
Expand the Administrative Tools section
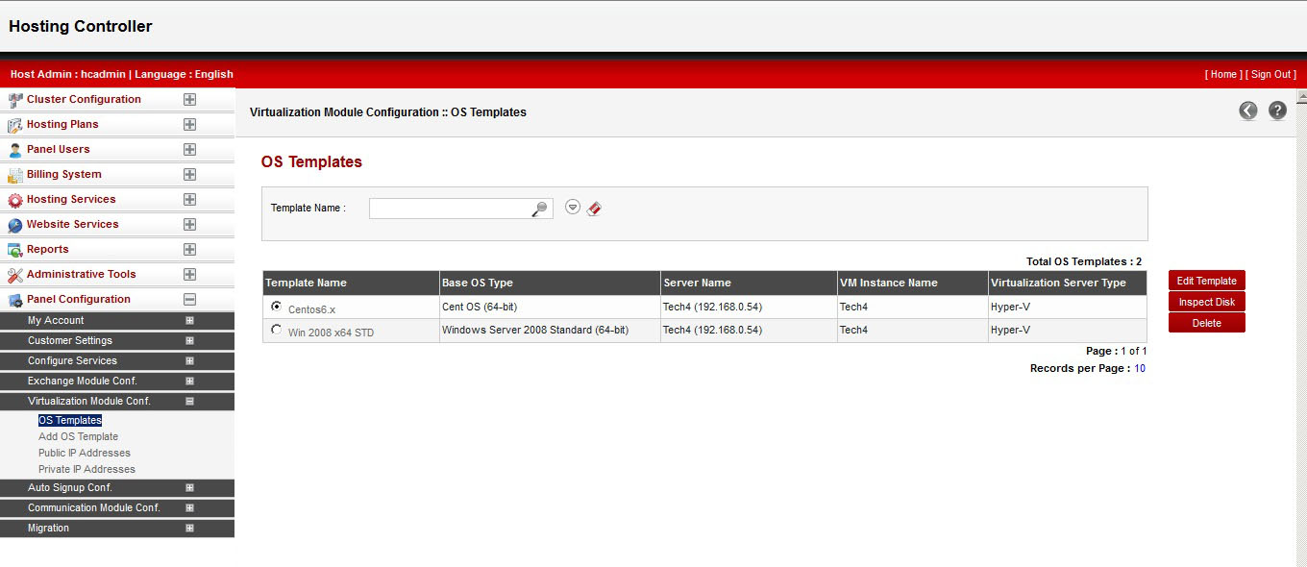(x=189, y=274)
